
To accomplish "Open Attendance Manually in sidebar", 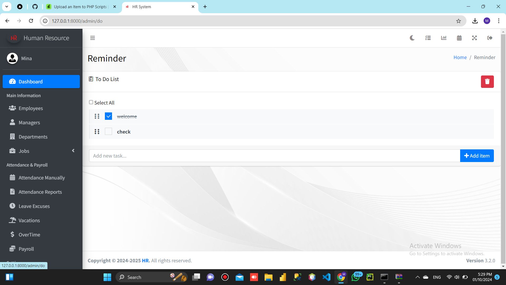I will 41,178.
